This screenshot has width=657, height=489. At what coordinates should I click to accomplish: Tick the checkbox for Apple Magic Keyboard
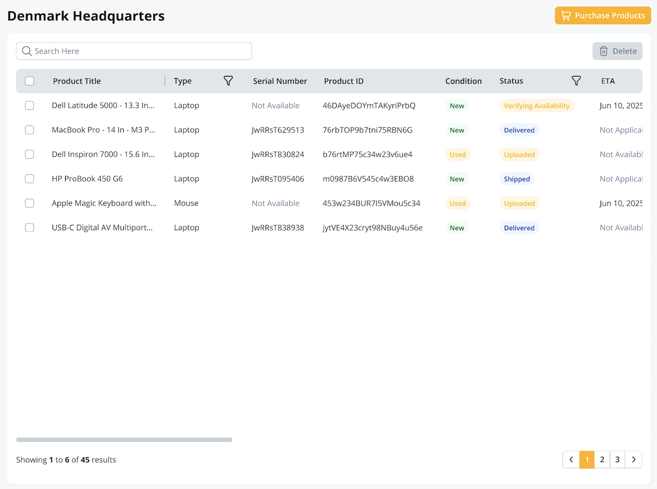pos(30,203)
